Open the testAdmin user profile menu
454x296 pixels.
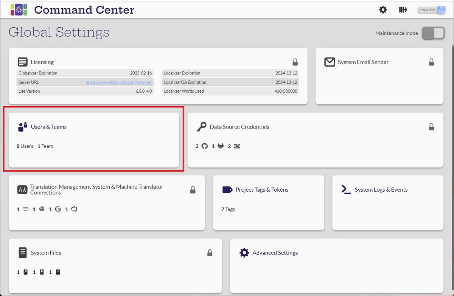[431, 10]
